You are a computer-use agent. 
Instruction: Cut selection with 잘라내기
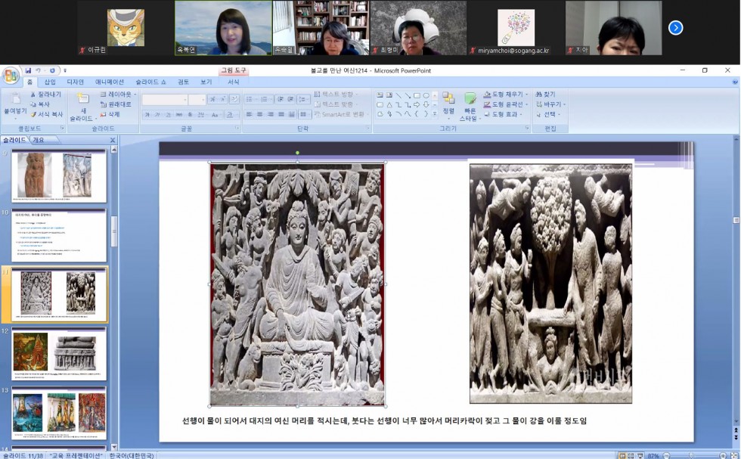(45, 95)
